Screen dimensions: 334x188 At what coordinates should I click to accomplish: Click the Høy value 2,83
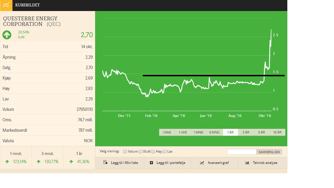click(89, 88)
